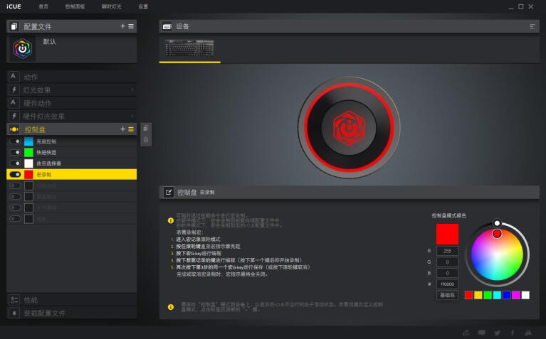Pick the blue basic color swatch
Screen dimensions: 546x339
coord(507,295)
